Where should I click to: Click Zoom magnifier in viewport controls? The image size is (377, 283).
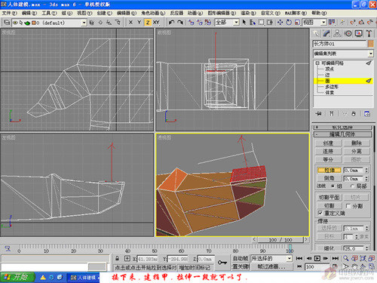tap(346, 258)
